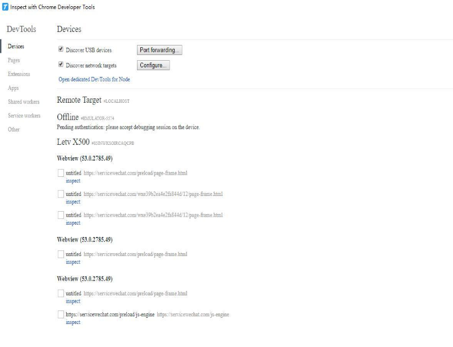
Task: Inspect first wxe39b2ea4e2fa844d page-frame entry
Action: click(x=73, y=202)
